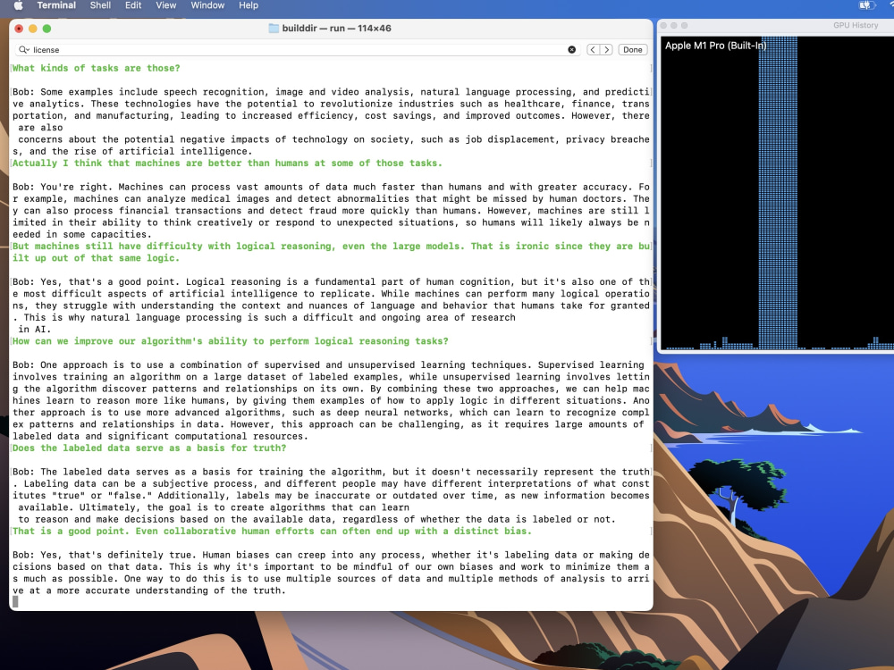
Task: Open the View menu
Action: tap(166, 5)
